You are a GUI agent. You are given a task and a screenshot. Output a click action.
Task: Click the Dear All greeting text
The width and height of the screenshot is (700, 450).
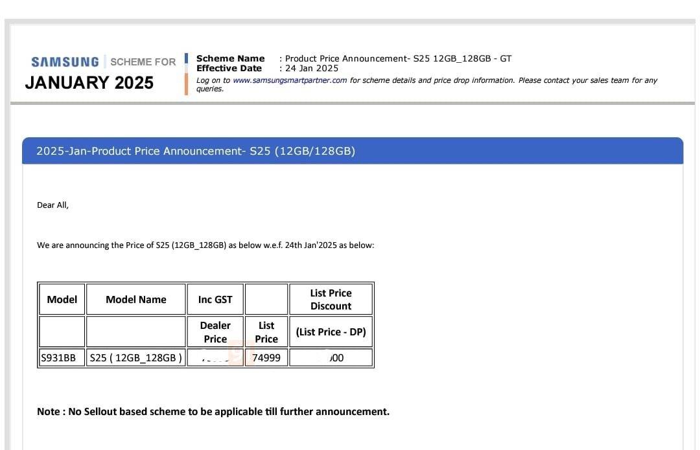(x=52, y=205)
